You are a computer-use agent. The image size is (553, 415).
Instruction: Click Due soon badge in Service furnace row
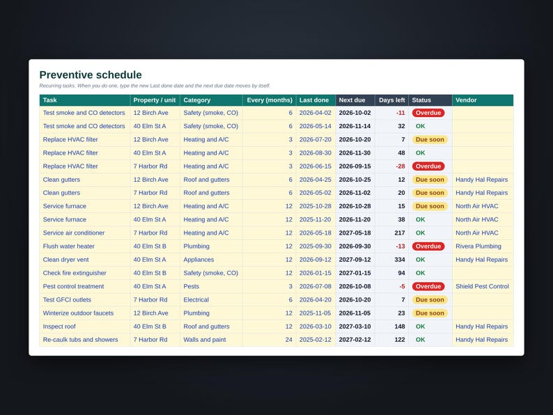pyautogui.click(x=430, y=206)
